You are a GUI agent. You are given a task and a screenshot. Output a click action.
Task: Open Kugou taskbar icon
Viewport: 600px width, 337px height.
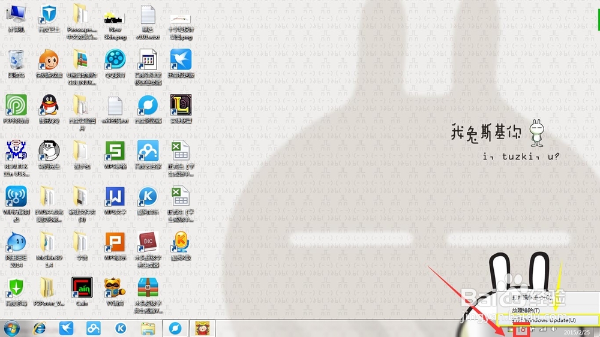click(x=121, y=328)
